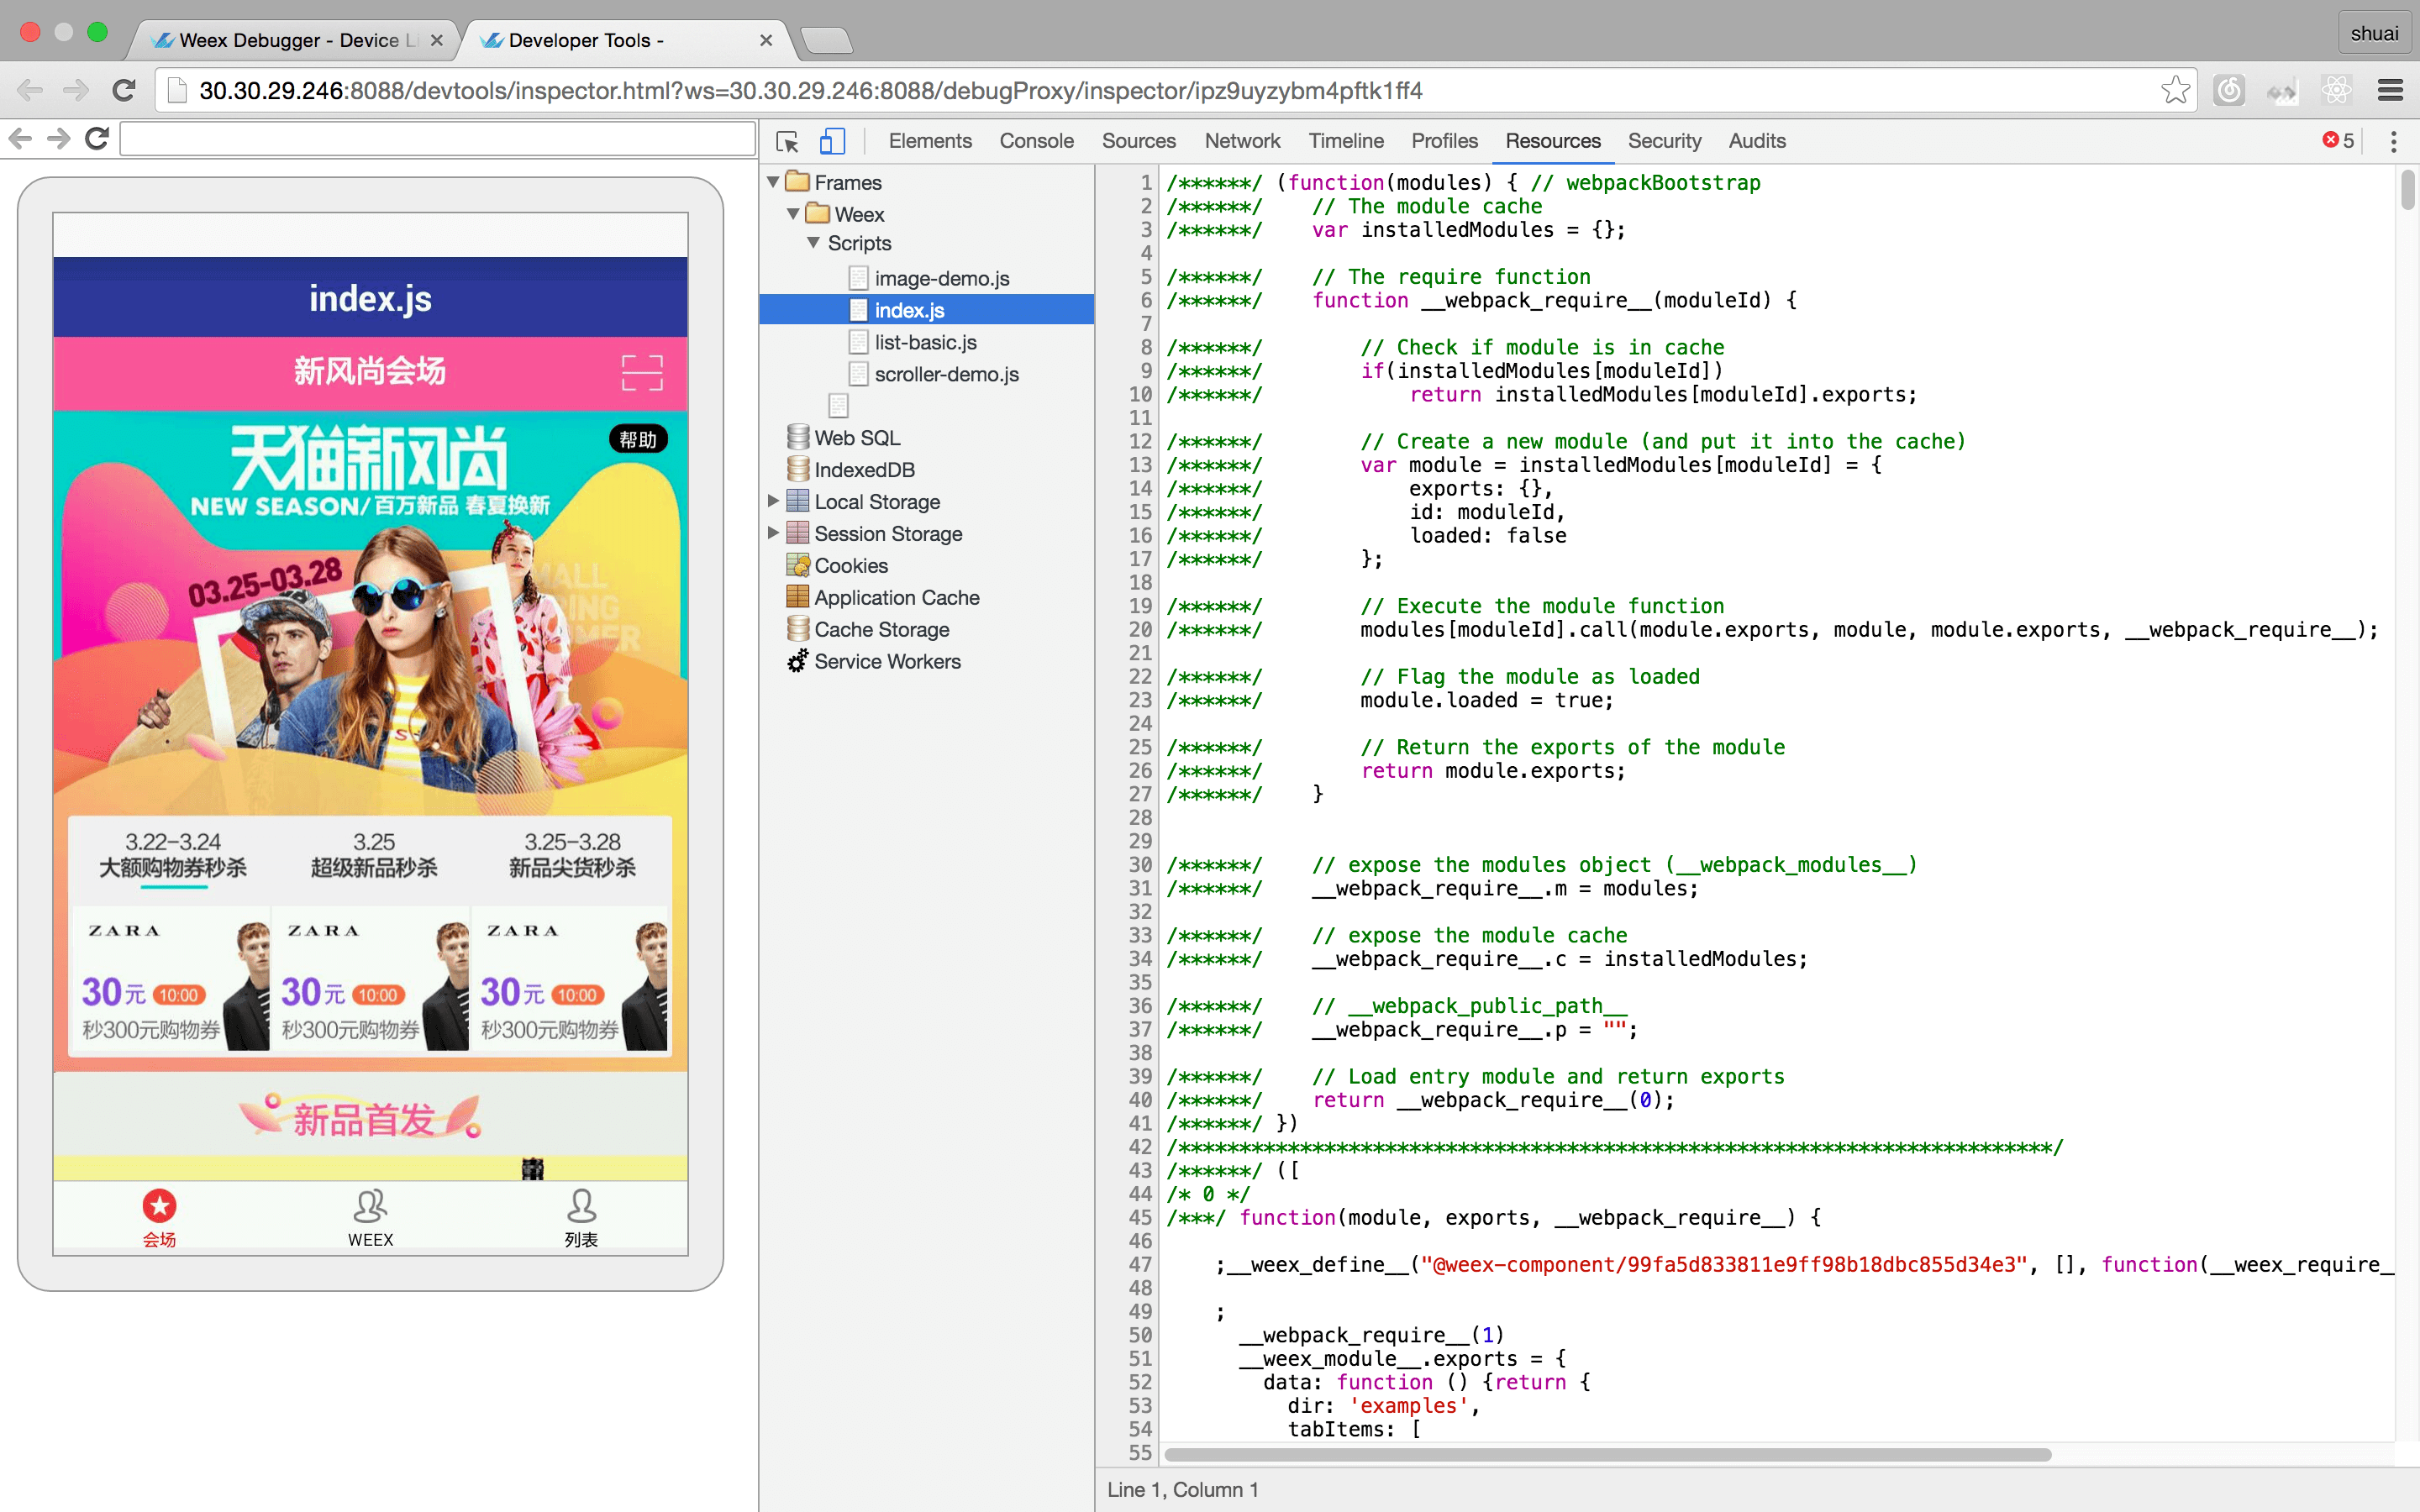Tap the scan frame icon in pink header
Image resolution: width=2420 pixels, height=1512 pixels.
(x=642, y=372)
